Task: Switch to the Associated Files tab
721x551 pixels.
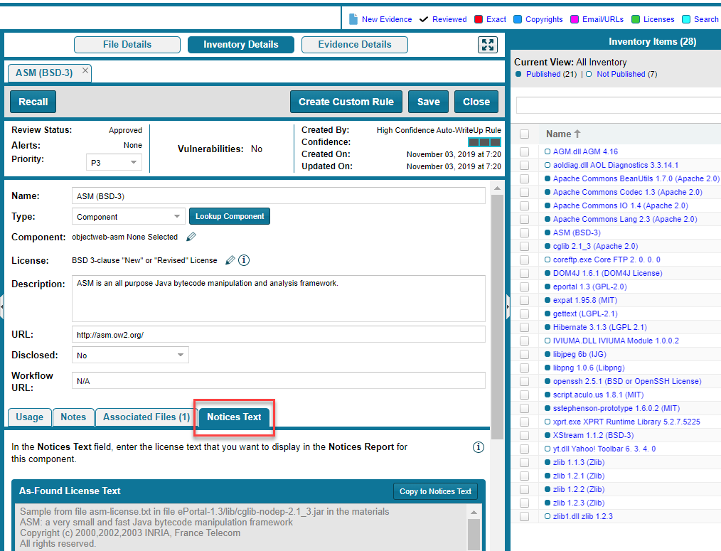Action: pyautogui.click(x=146, y=417)
